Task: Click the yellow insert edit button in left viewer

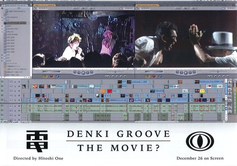Action: coord(45,76)
